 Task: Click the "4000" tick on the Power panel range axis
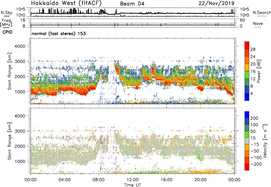click(20, 46)
